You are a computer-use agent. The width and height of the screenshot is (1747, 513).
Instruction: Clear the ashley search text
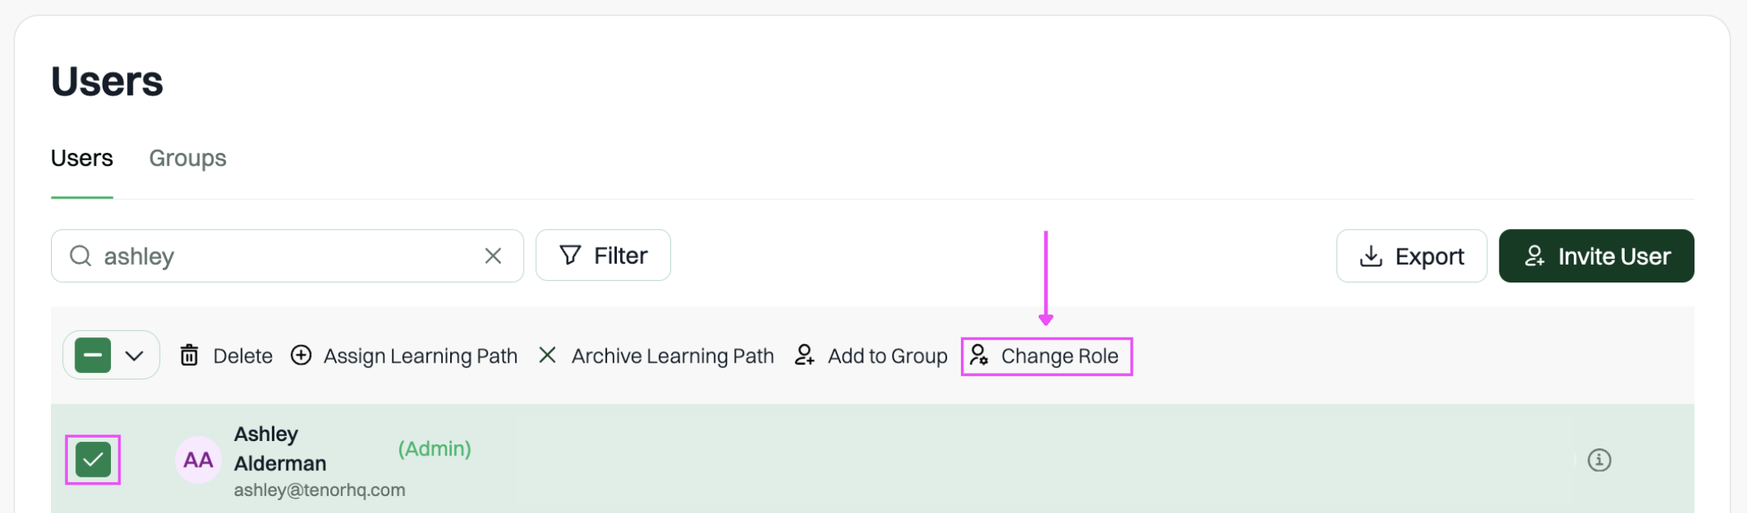(493, 256)
